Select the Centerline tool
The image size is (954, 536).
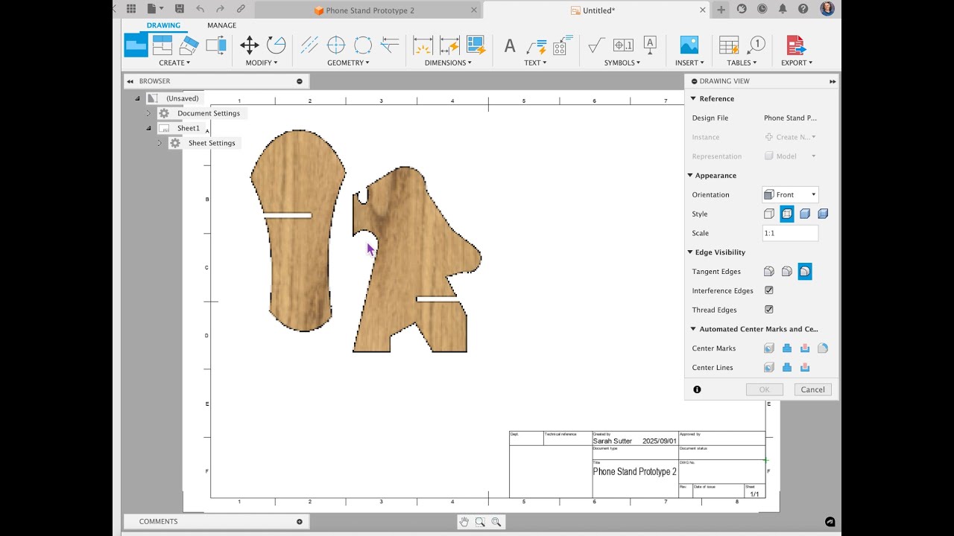(x=309, y=45)
